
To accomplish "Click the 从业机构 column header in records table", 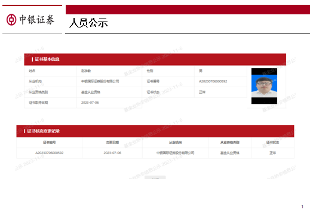I will tap(175, 142).
